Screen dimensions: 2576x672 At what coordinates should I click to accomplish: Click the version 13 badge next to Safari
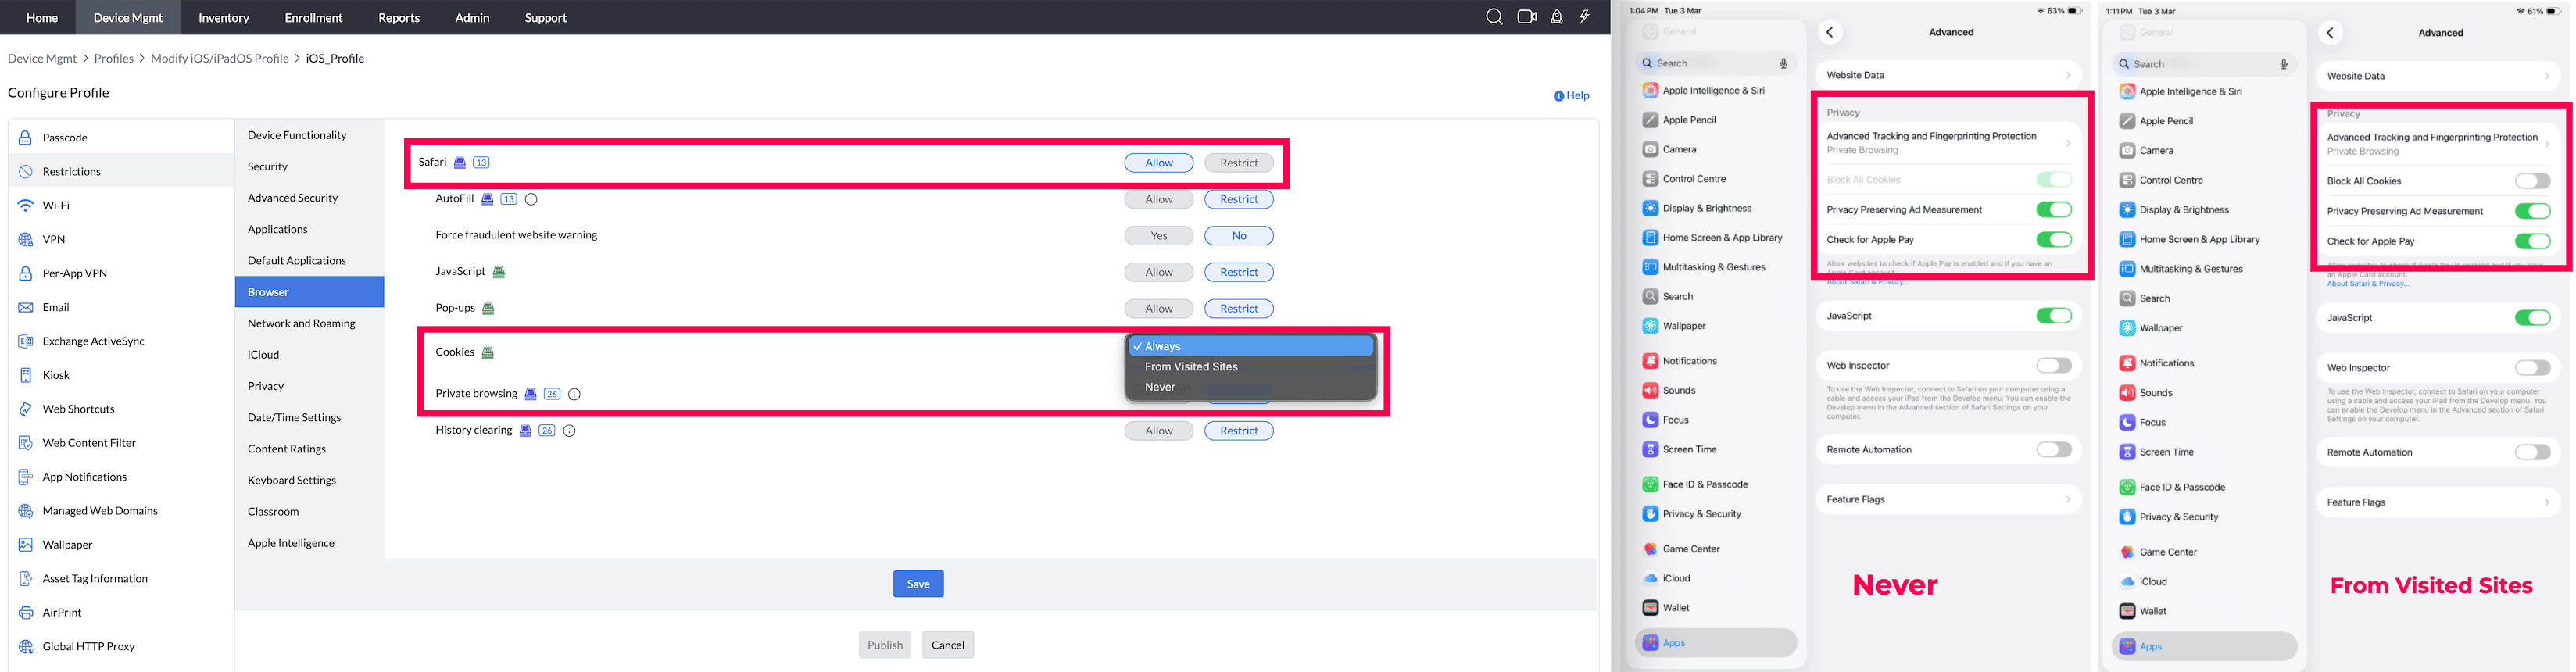point(481,163)
